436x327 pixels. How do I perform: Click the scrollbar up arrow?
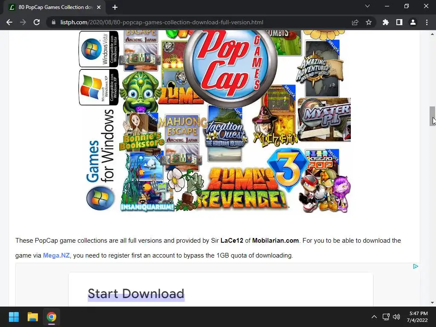(432, 34)
